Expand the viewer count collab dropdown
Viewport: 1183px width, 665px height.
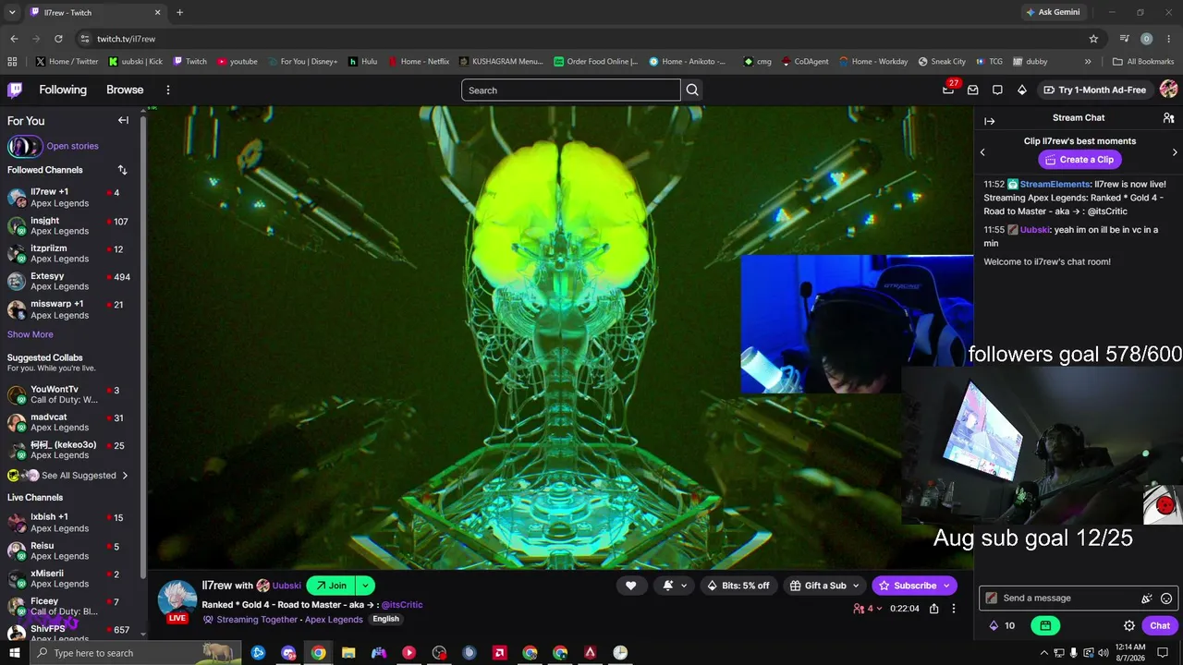tap(879, 609)
